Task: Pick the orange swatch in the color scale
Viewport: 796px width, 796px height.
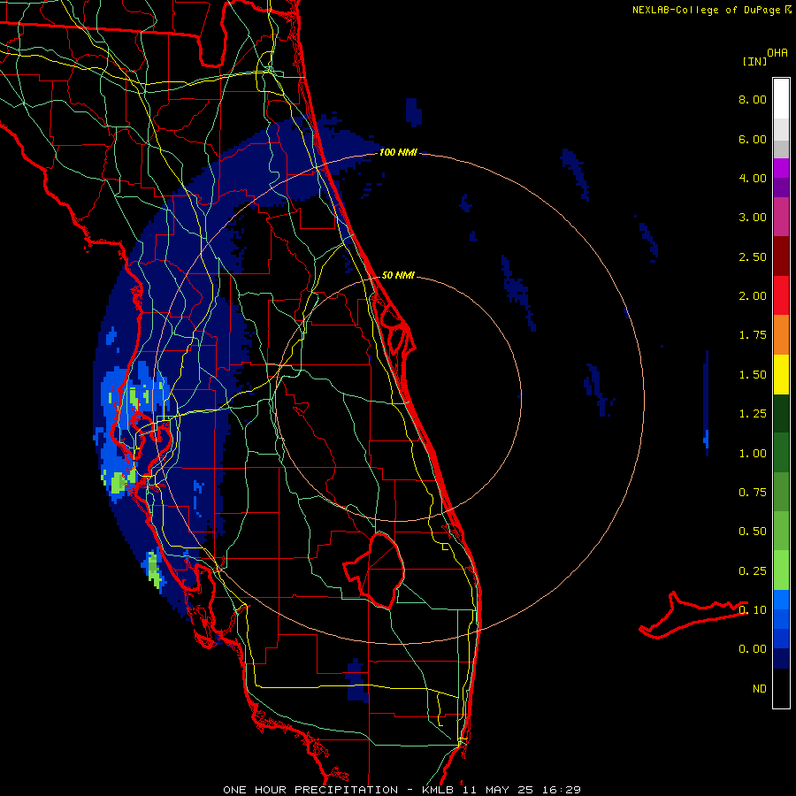Action: pyautogui.click(x=781, y=335)
